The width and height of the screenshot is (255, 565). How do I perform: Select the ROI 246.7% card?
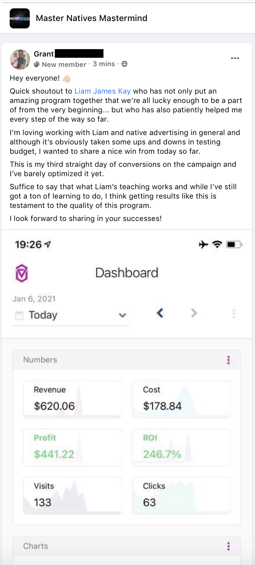click(x=181, y=447)
